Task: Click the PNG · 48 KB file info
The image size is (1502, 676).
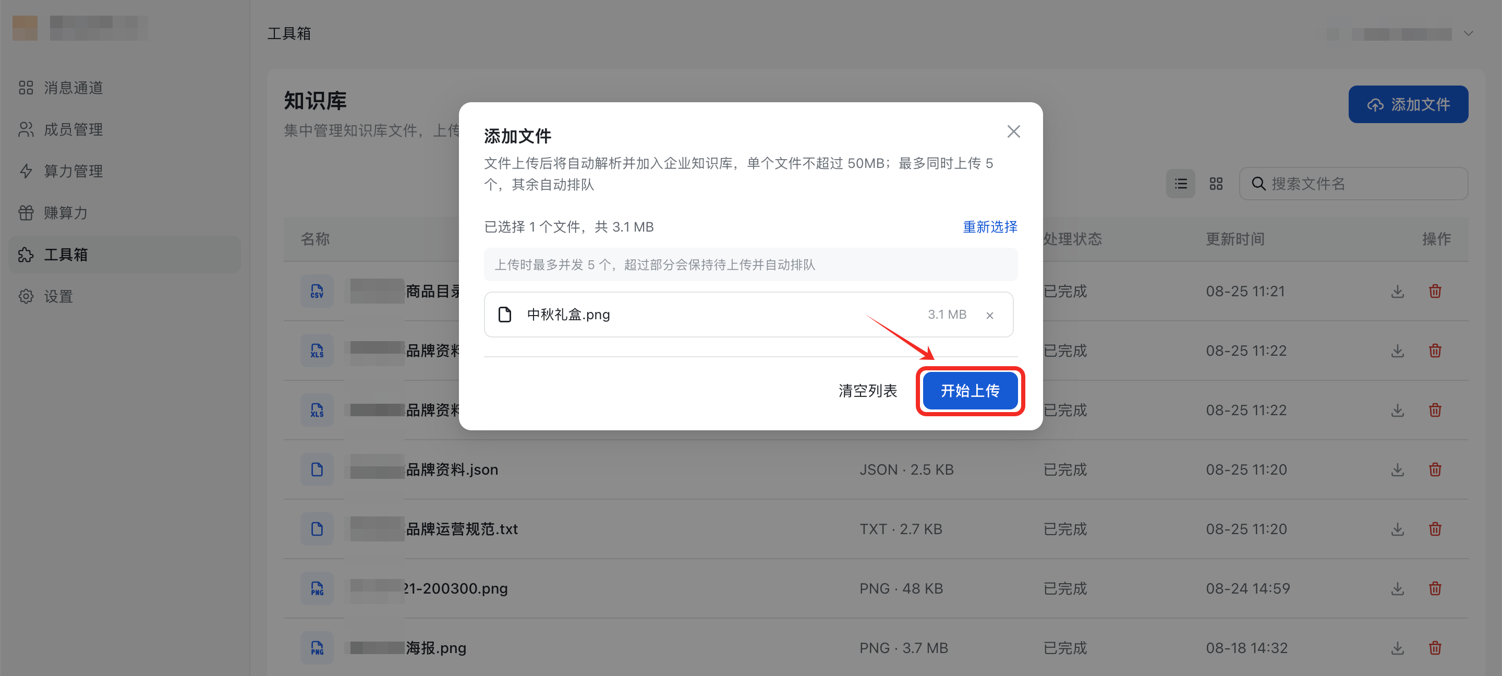Action: (901, 588)
